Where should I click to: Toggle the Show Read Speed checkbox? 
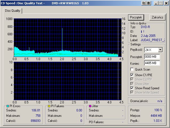pyautogui.click(x=132, y=88)
